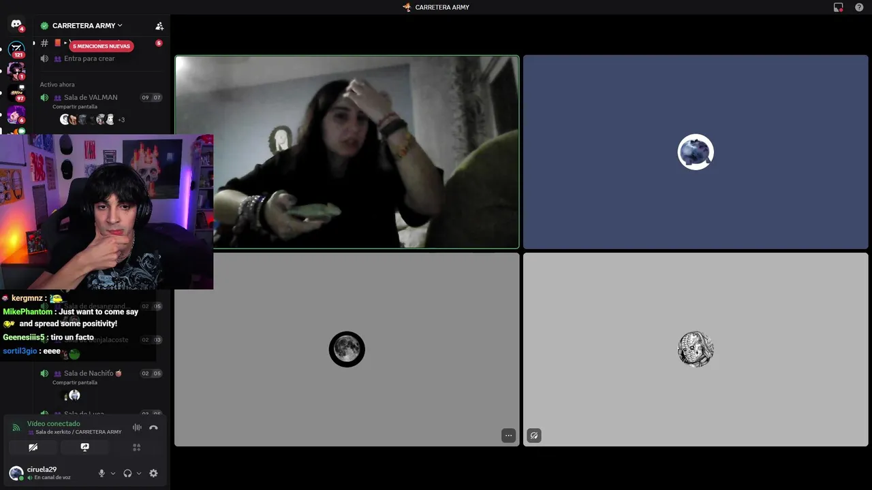The width and height of the screenshot is (872, 490).
Task: Click sortil3gio's name in chat overlay
Action: [20, 351]
